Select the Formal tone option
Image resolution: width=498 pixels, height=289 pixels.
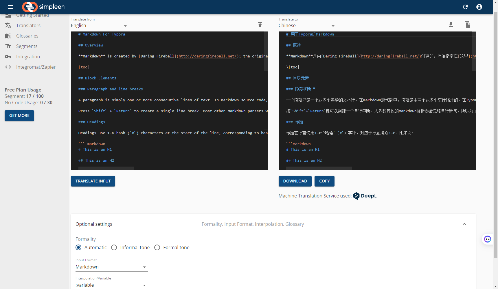click(x=157, y=247)
